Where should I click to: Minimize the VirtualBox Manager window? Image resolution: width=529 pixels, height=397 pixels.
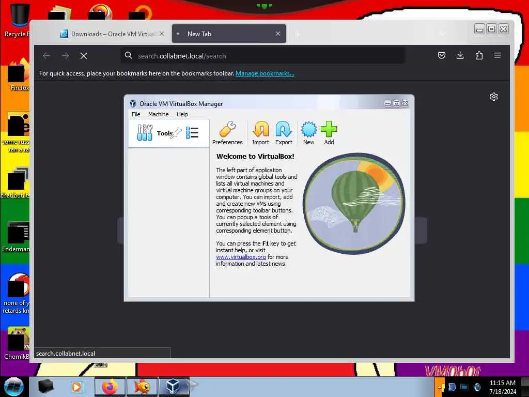point(387,103)
